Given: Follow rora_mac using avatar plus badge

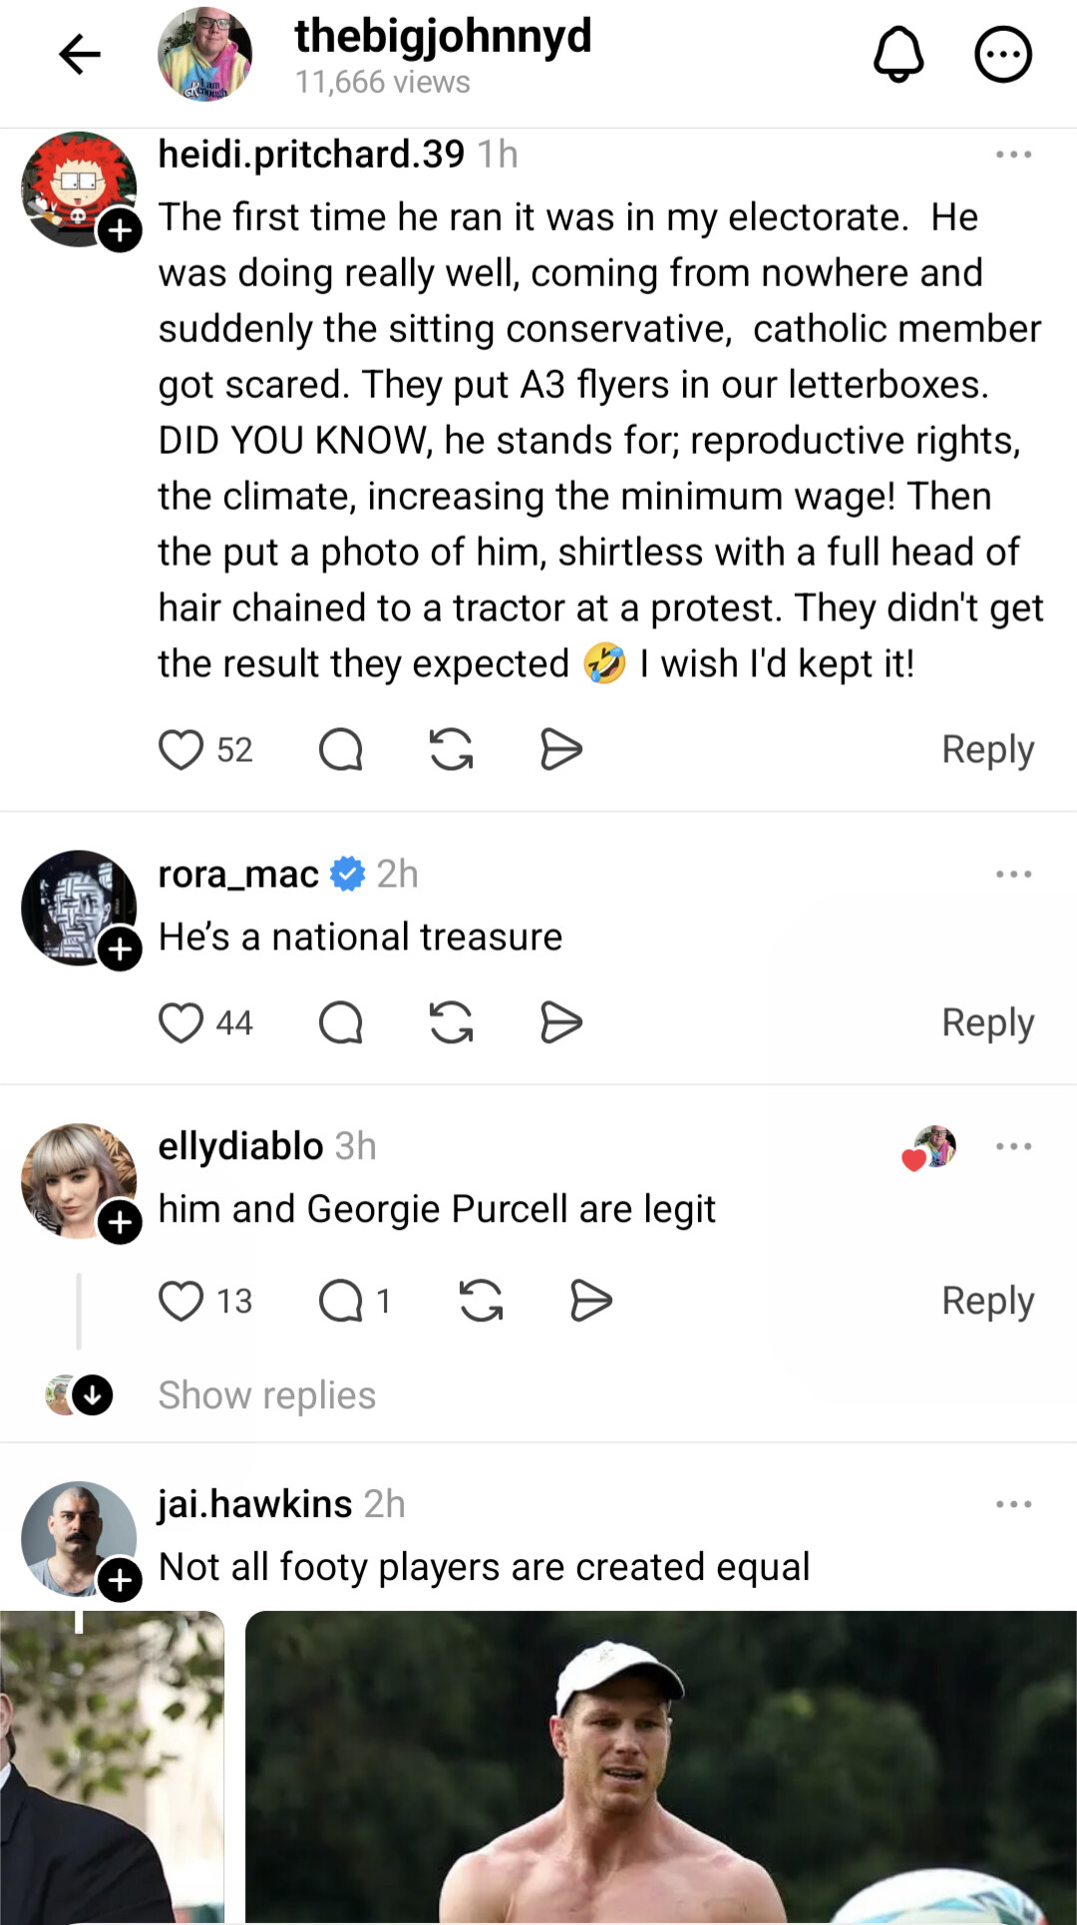Looking at the screenshot, I should [x=120, y=950].
